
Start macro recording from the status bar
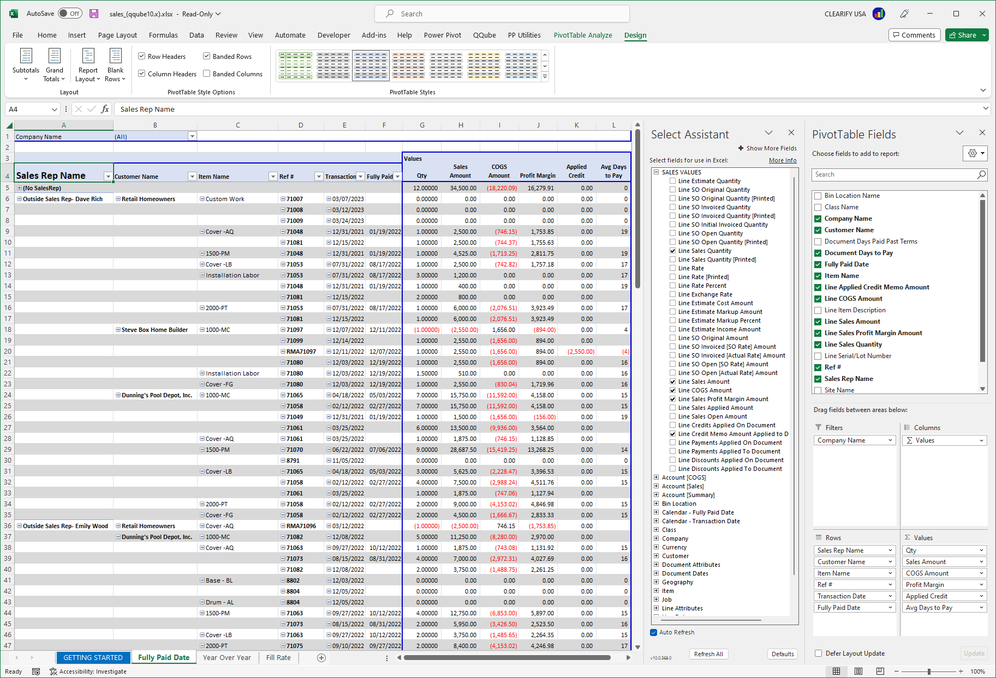pos(35,671)
